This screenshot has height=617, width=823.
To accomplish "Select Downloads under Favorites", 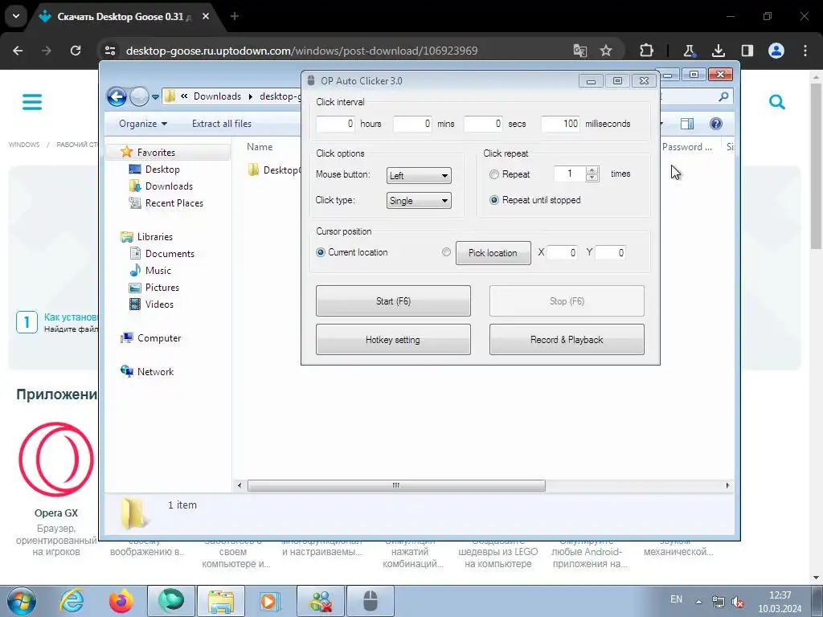I will [169, 186].
